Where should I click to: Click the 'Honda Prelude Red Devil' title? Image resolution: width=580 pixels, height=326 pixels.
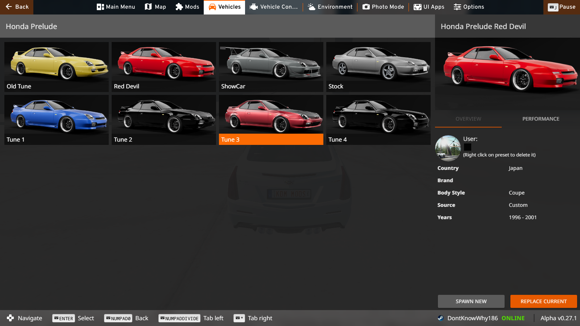483,26
